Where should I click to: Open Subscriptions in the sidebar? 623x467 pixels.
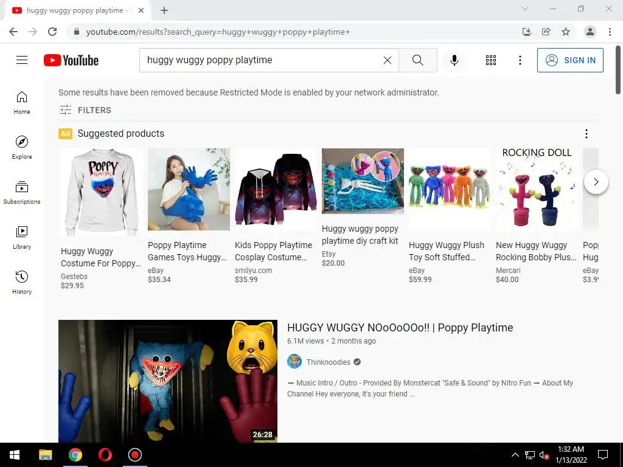pyautogui.click(x=22, y=193)
